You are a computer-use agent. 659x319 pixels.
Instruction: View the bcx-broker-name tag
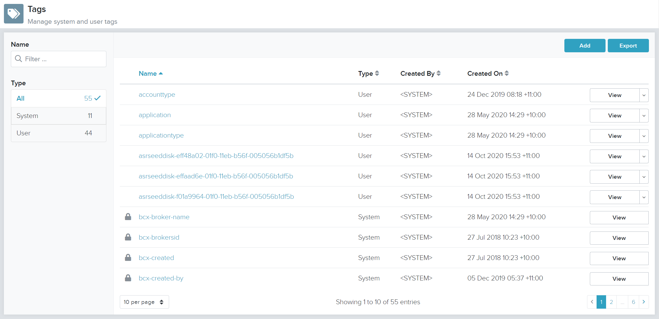coord(619,218)
